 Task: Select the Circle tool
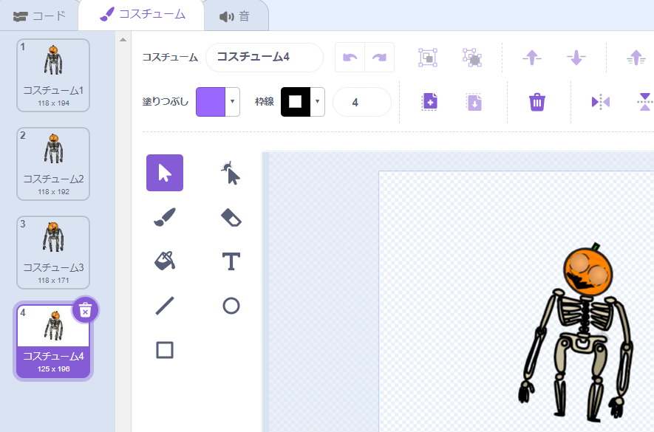[x=231, y=306]
